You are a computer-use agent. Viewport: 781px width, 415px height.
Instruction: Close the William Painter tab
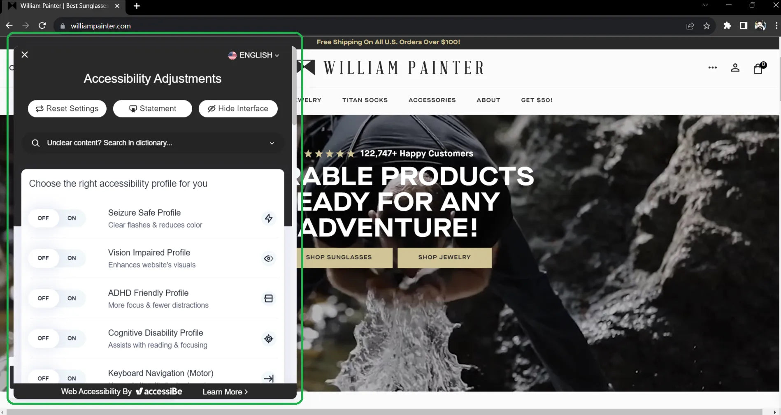click(x=117, y=6)
